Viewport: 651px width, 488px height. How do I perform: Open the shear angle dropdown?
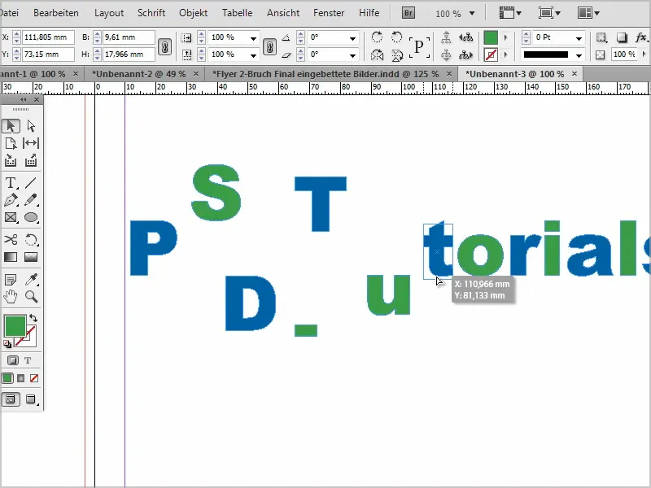pyautogui.click(x=352, y=55)
